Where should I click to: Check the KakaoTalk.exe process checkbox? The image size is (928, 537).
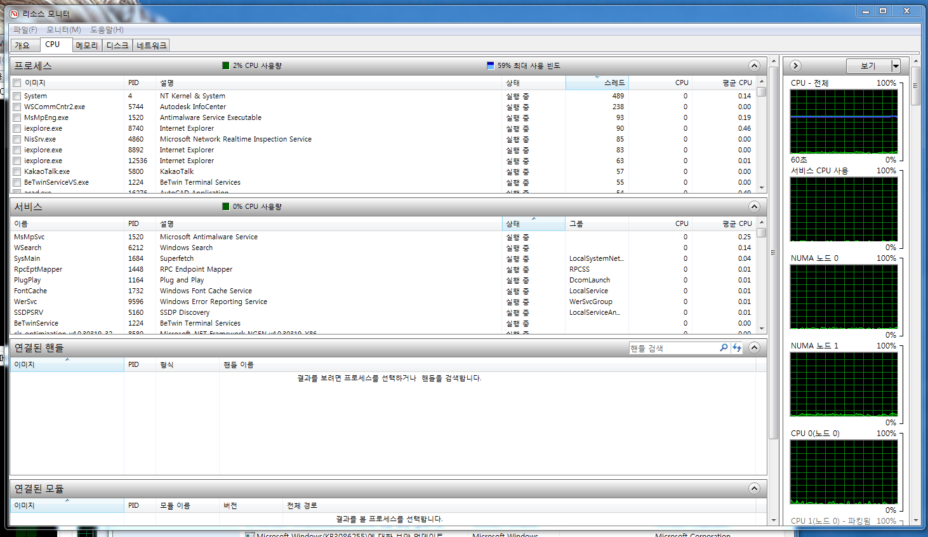[x=17, y=172]
